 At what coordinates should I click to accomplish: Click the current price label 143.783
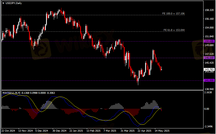point(209,69)
